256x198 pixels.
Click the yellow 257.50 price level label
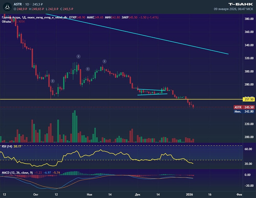[x=249, y=99]
